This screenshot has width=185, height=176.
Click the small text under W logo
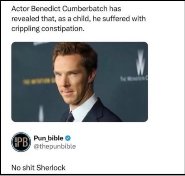(x=134, y=79)
